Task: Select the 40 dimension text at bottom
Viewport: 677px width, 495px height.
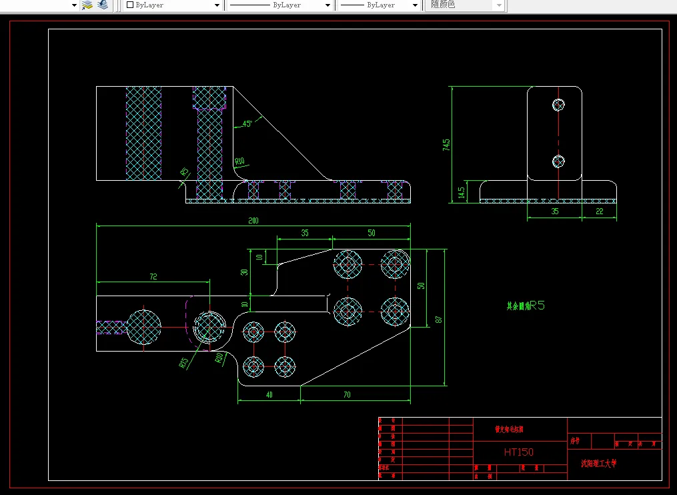Action: coord(269,394)
